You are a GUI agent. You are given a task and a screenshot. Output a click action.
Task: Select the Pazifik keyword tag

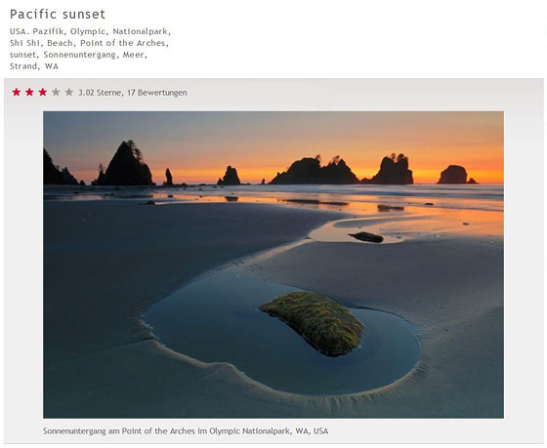click(48, 31)
